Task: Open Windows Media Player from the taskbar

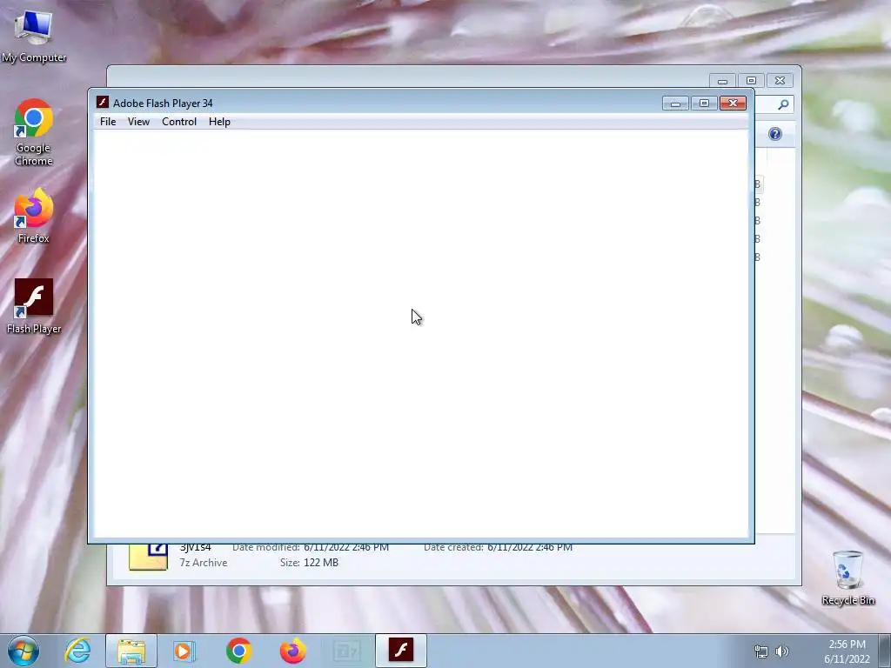Action: (184, 651)
